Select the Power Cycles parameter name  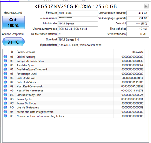pyautogui.click(x=25, y=99)
